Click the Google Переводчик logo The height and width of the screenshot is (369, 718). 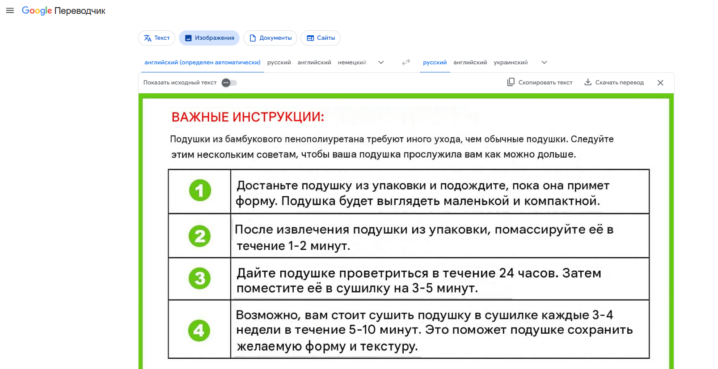(63, 11)
